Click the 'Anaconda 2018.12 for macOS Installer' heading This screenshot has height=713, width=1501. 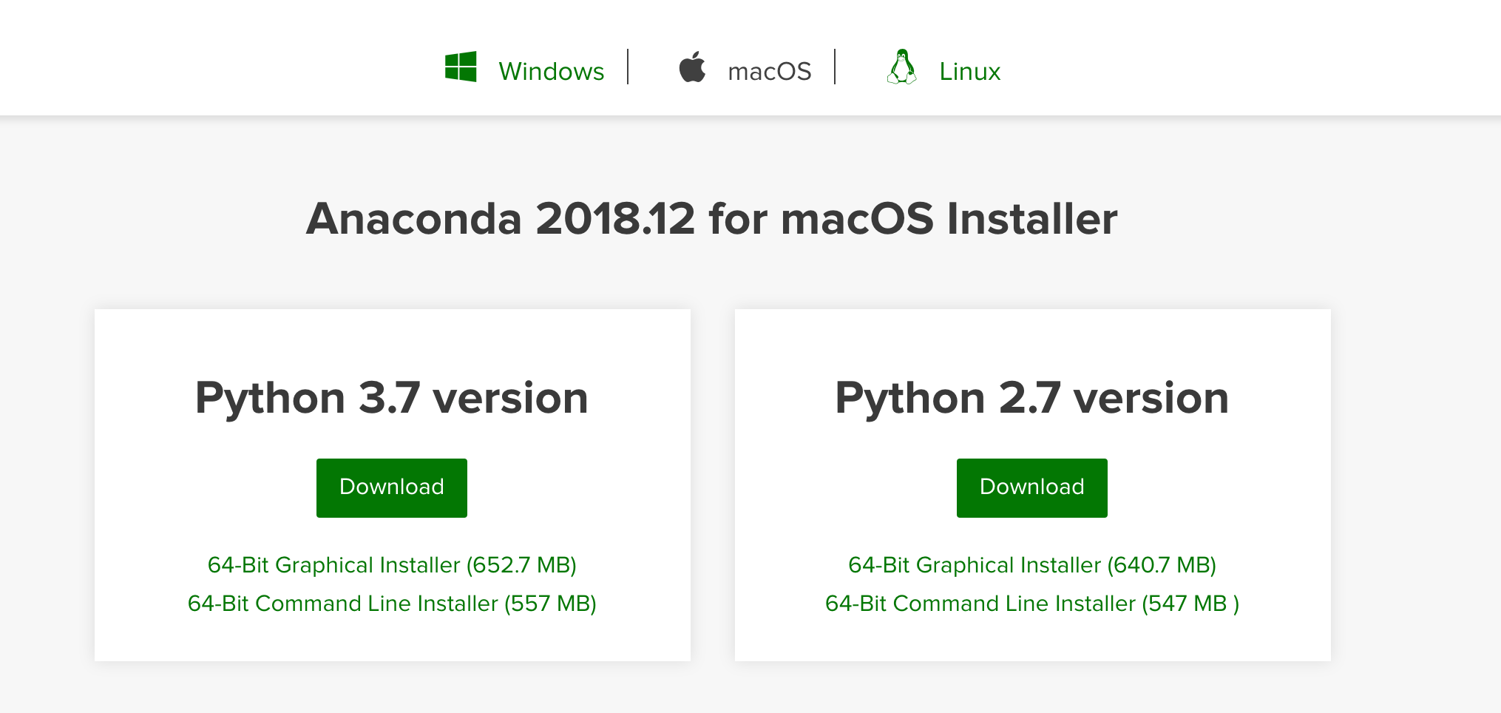pyautogui.click(x=711, y=219)
